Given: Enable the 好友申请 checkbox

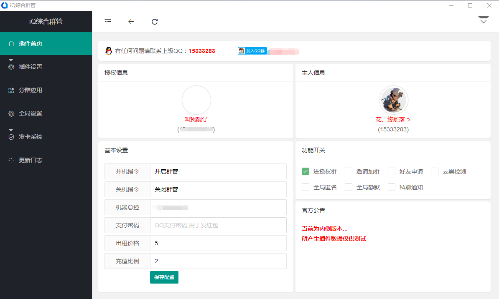Looking at the screenshot, I should coord(392,171).
